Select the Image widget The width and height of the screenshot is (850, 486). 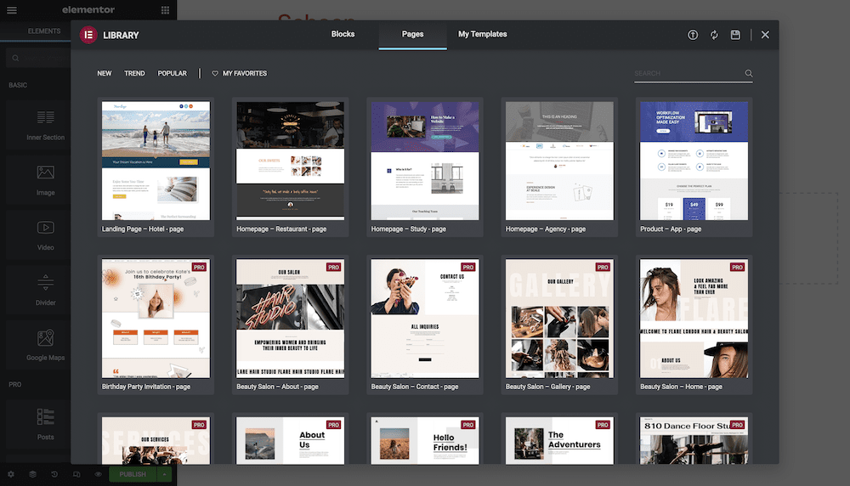(x=46, y=180)
